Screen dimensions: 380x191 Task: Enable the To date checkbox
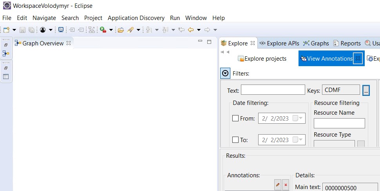(x=235, y=140)
